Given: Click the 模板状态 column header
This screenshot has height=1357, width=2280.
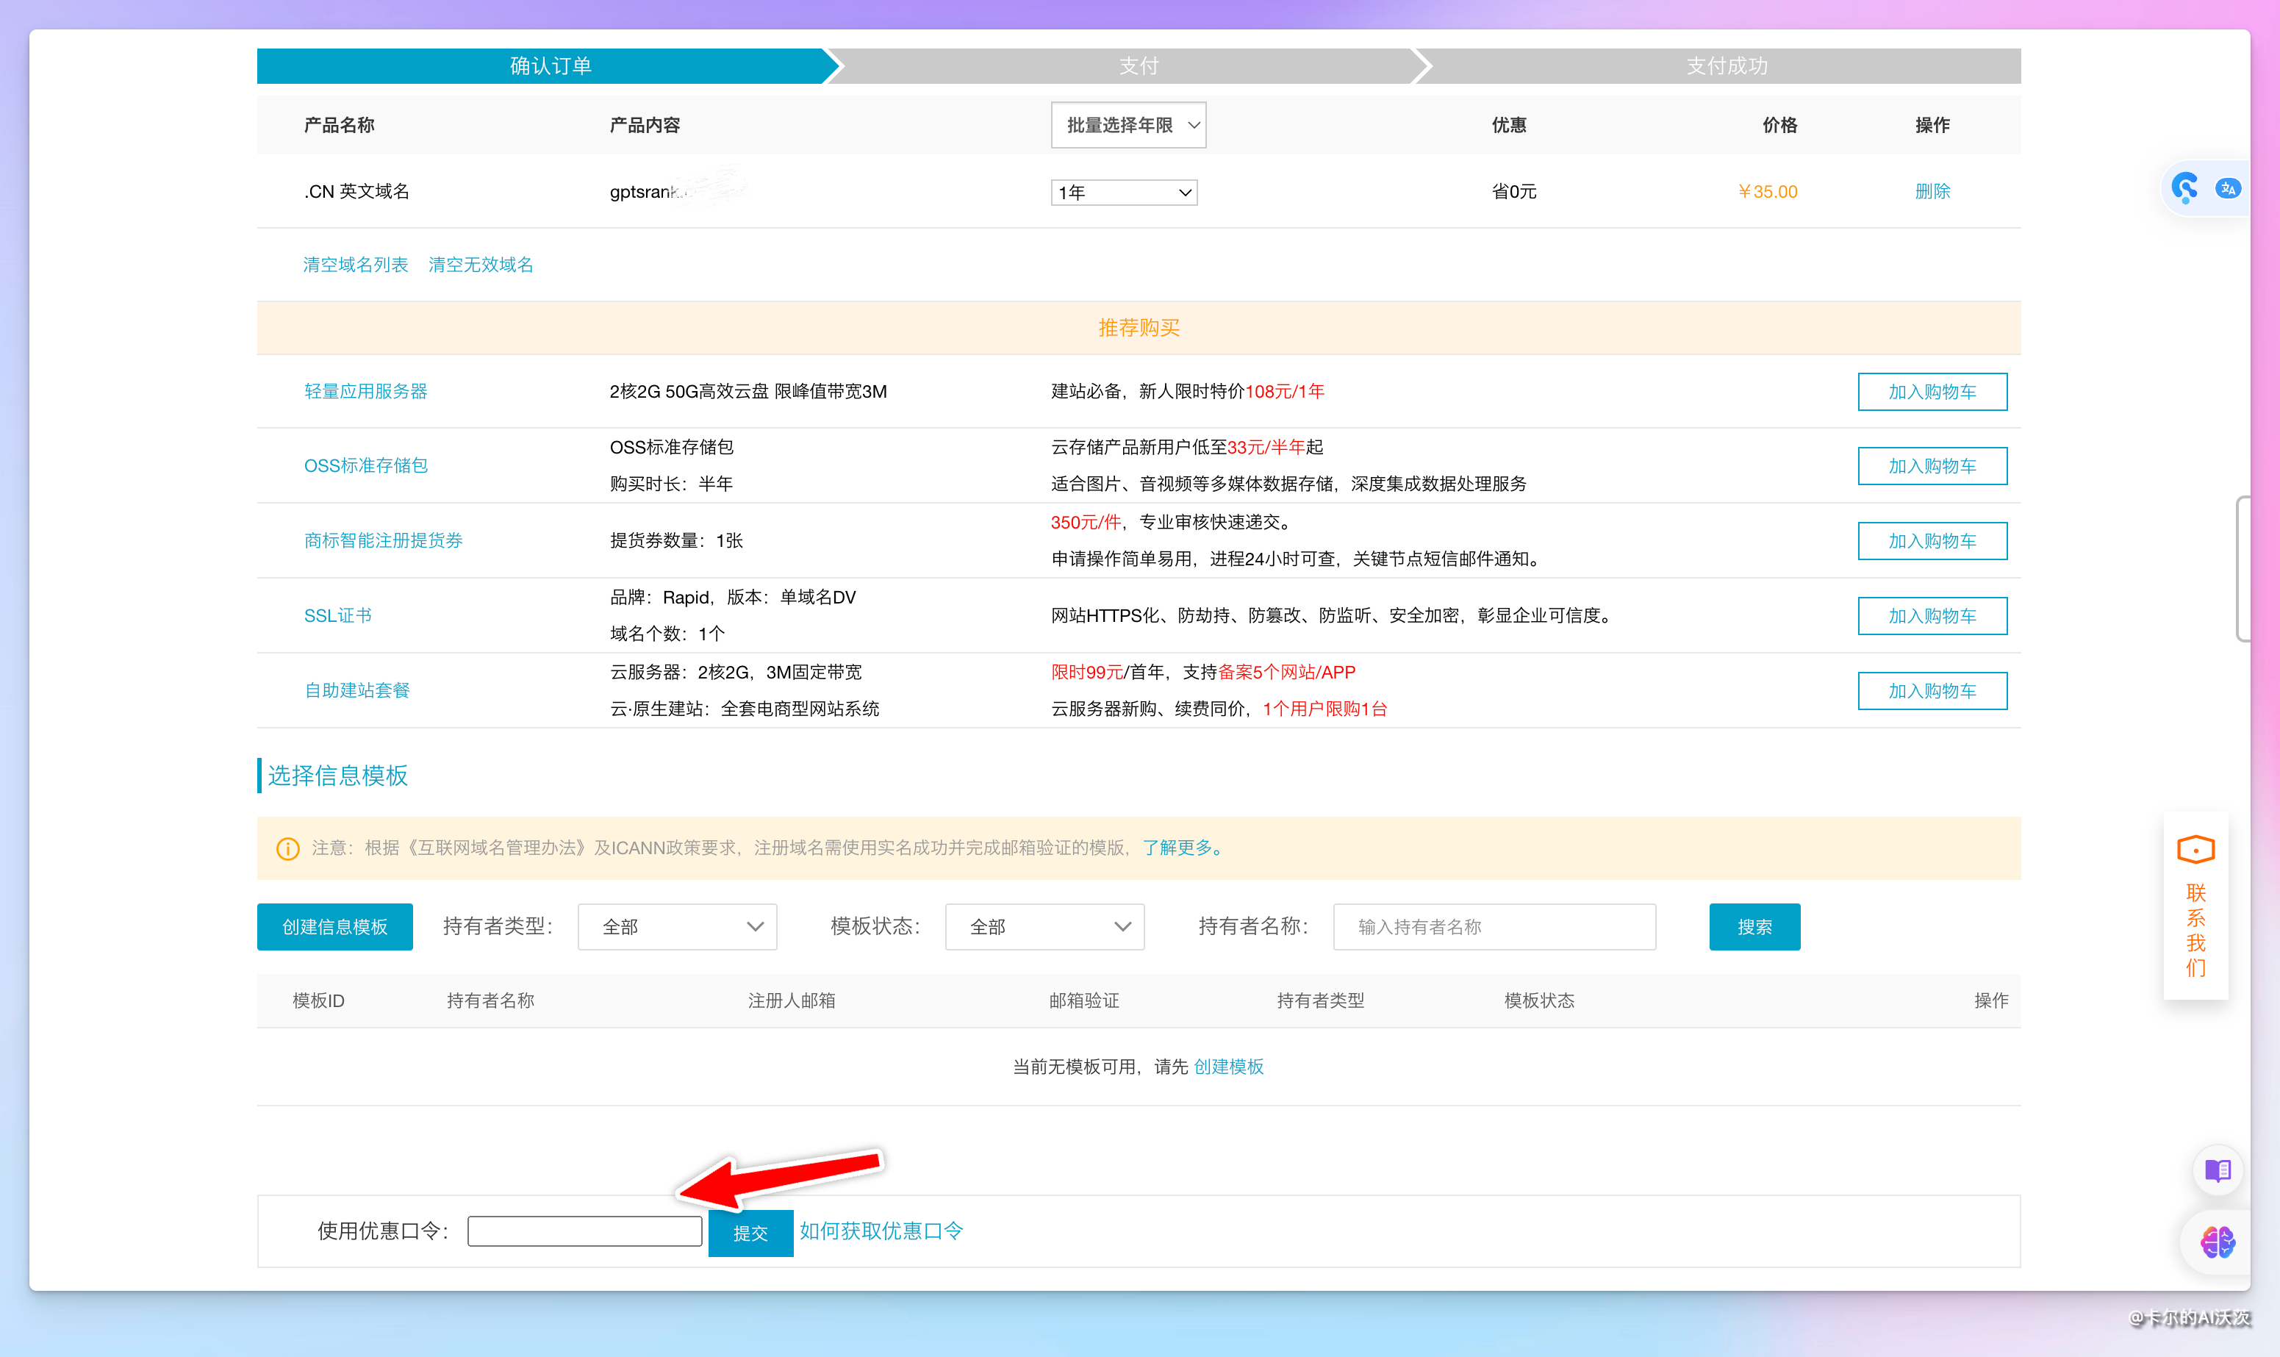Looking at the screenshot, I should click(1538, 1000).
